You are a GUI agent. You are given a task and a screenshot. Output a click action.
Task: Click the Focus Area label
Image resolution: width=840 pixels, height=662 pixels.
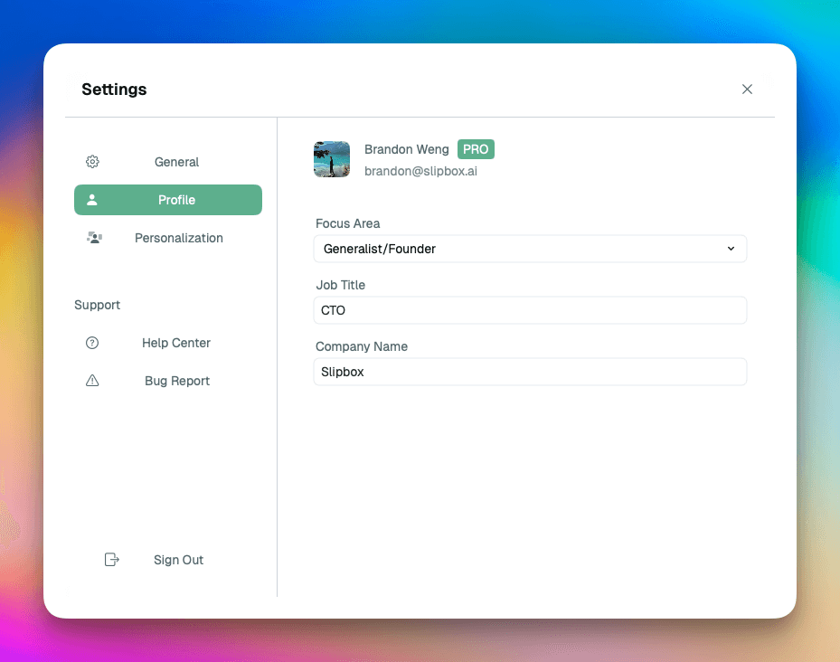348,223
